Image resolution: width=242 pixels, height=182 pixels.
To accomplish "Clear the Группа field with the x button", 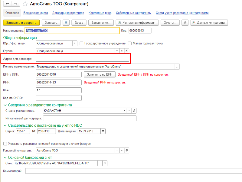I will click(122, 51).
